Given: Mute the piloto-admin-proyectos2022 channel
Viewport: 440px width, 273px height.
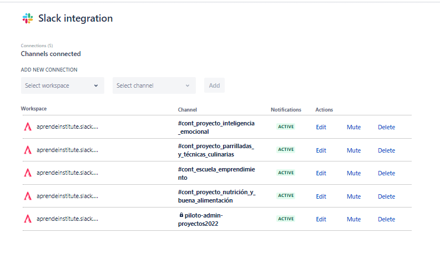Looking at the screenshot, I should (x=353, y=219).
